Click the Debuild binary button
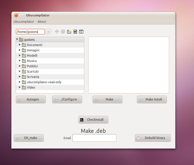 [153, 138]
